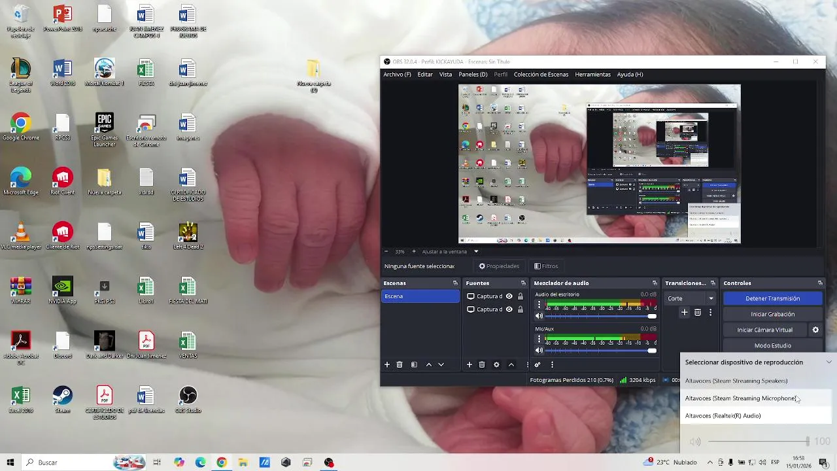Image resolution: width=837 pixels, height=471 pixels.
Task: Zoom out preview with minus icon
Action: [x=386, y=251]
